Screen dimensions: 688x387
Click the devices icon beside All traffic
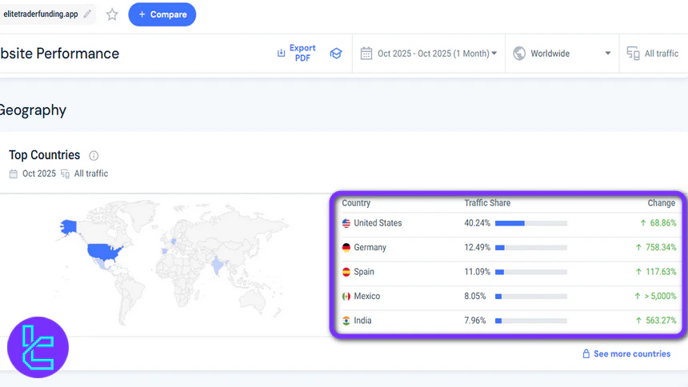click(633, 54)
